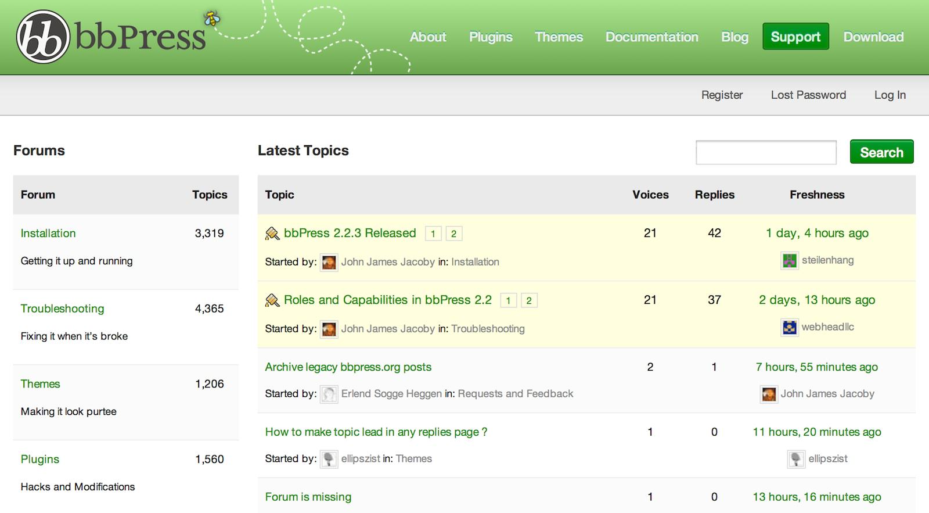Viewport: 929px width, 513px height.
Task: Click the 1 day, 4 hours ago freshness link
Action: (817, 234)
